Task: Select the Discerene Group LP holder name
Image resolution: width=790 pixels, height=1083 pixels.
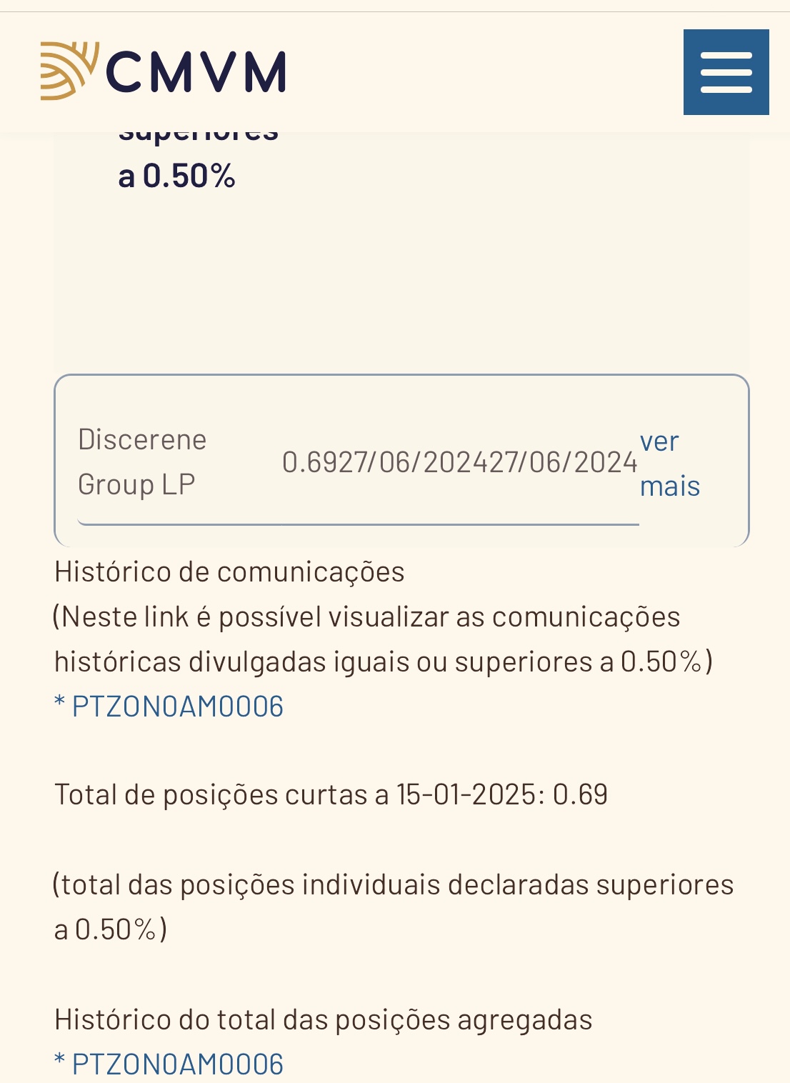Action: pyautogui.click(x=141, y=461)
